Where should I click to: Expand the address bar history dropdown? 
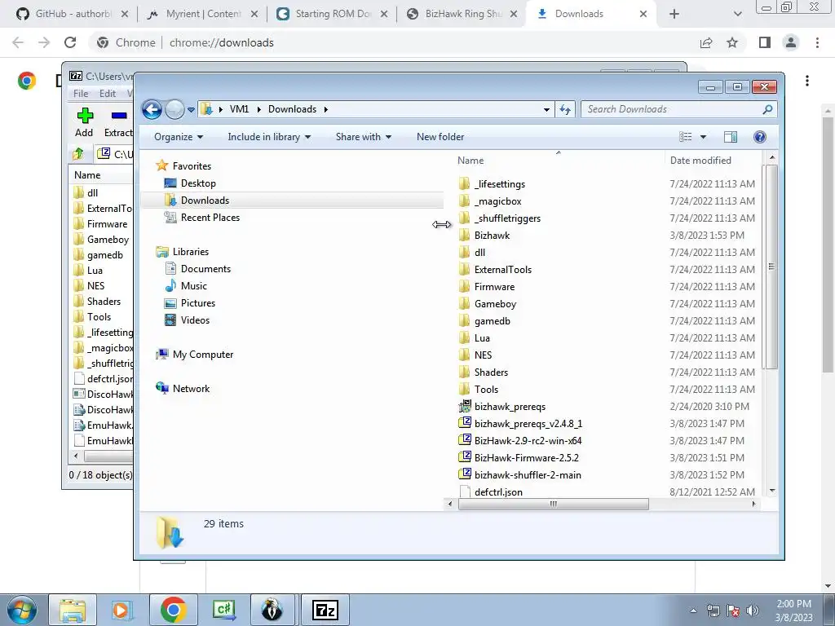coord(546,110)
